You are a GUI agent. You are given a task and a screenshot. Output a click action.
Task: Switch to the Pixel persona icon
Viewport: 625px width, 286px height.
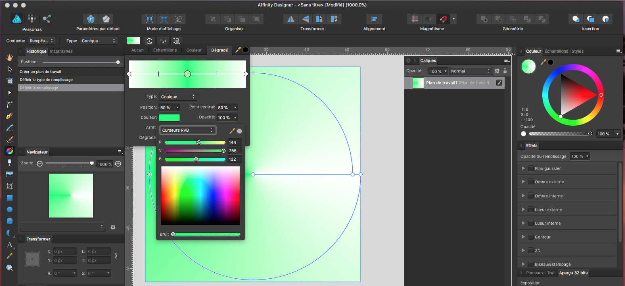(x=31, y=19)
